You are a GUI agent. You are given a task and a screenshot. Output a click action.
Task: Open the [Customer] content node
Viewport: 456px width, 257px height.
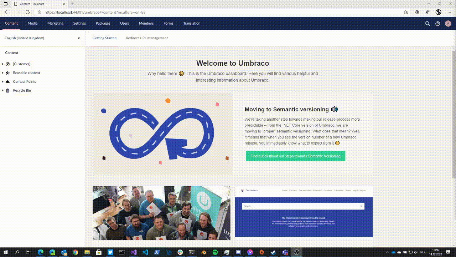(22, 64)
